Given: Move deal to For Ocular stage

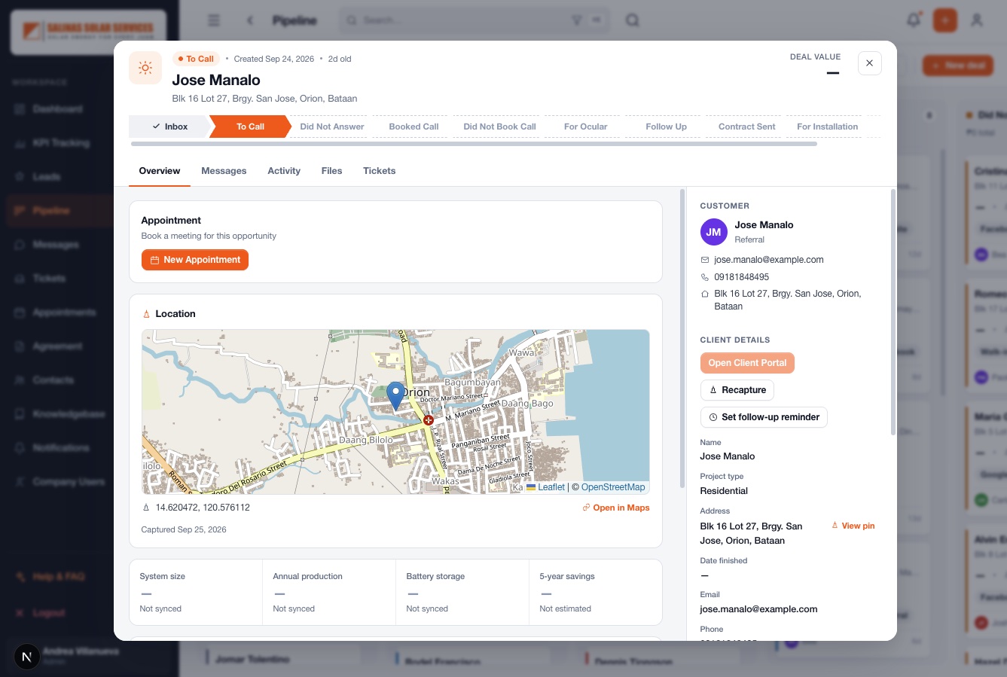Looking at the screenshot, I should 585,127.
